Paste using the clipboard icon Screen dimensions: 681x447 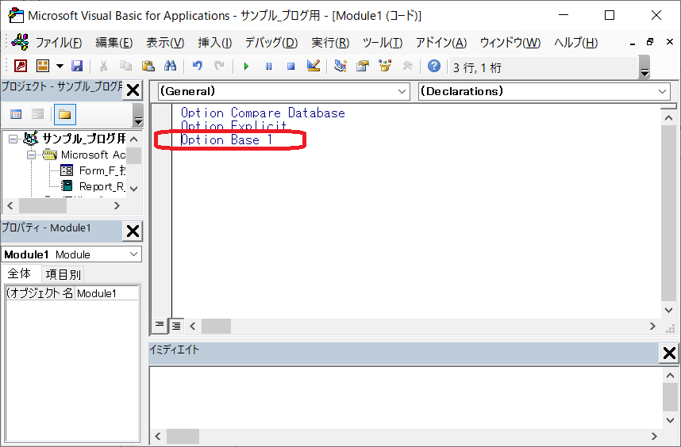148,66
